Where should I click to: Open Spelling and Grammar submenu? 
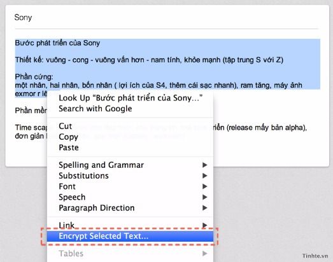point(130,165)
